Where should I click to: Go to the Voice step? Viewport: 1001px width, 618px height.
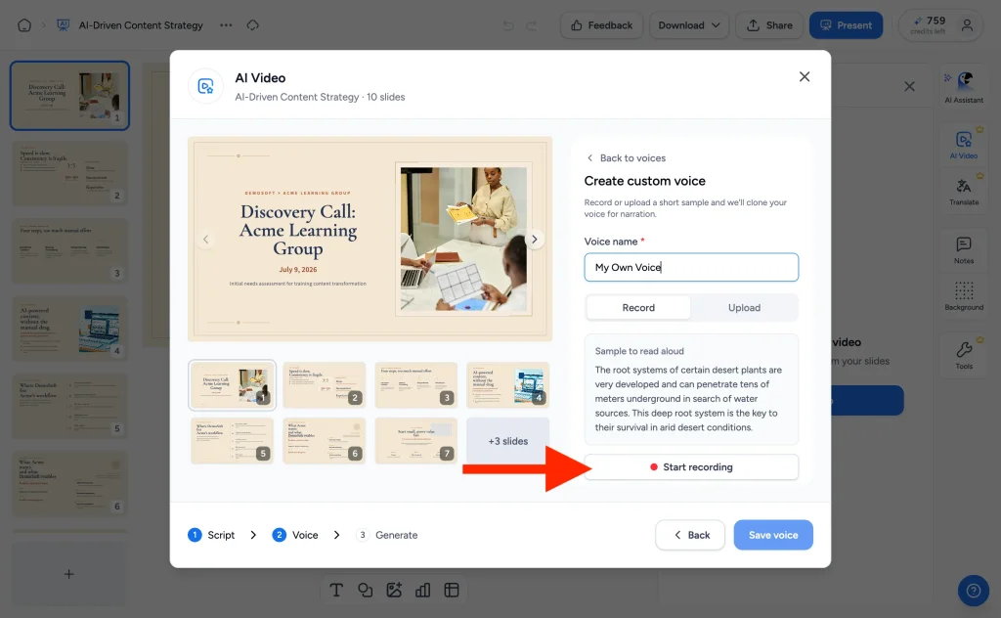(x=295, y=535)
